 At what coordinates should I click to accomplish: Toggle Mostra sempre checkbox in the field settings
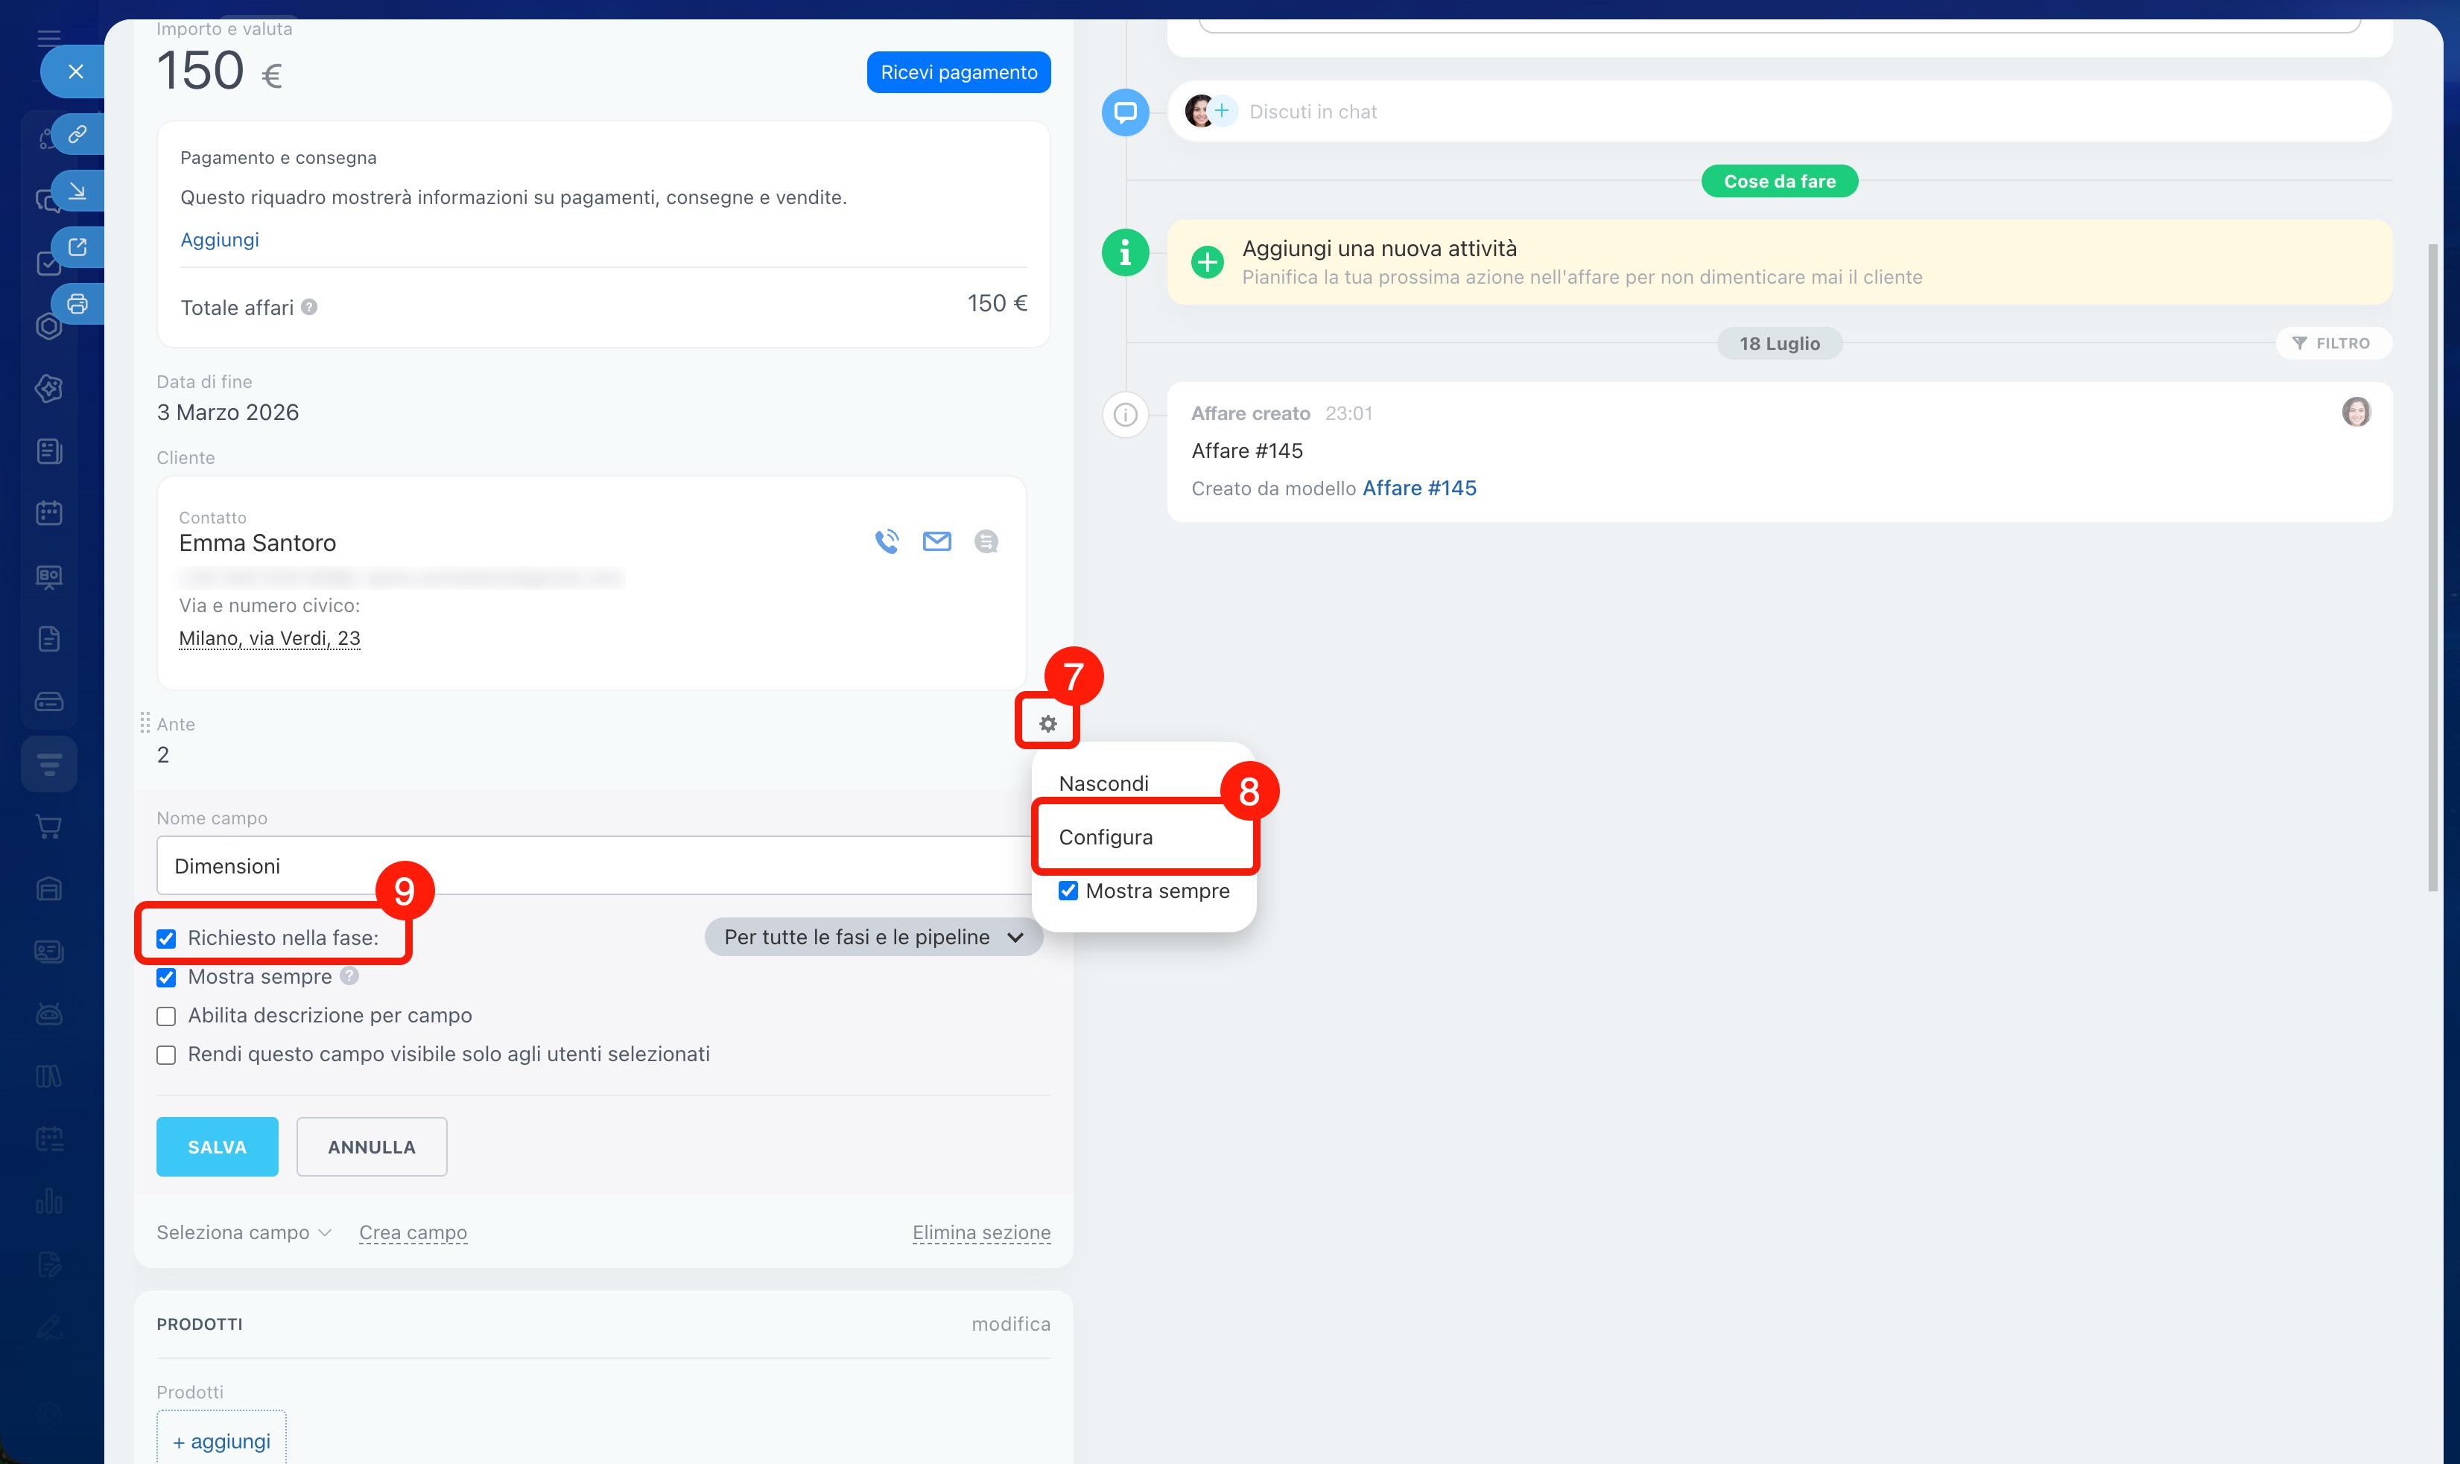pos(166,978)
